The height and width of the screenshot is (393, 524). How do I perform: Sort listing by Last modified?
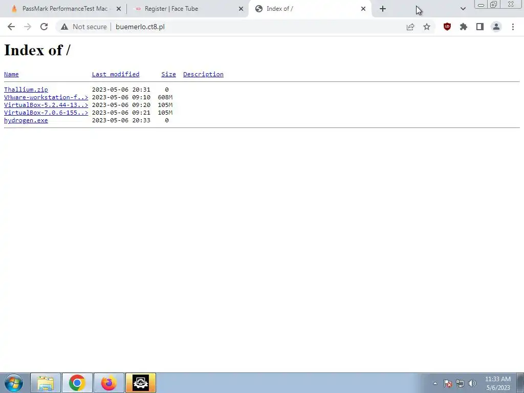click(116, 74)
